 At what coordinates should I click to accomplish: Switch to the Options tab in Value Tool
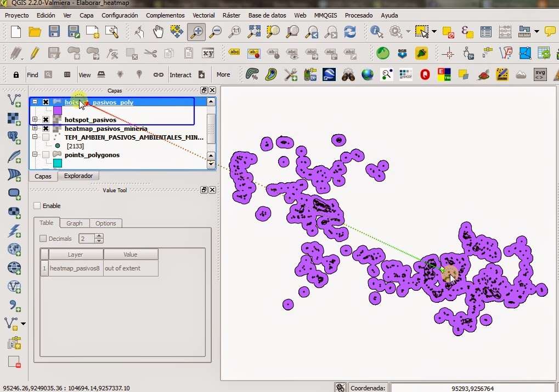click(105, 223)
